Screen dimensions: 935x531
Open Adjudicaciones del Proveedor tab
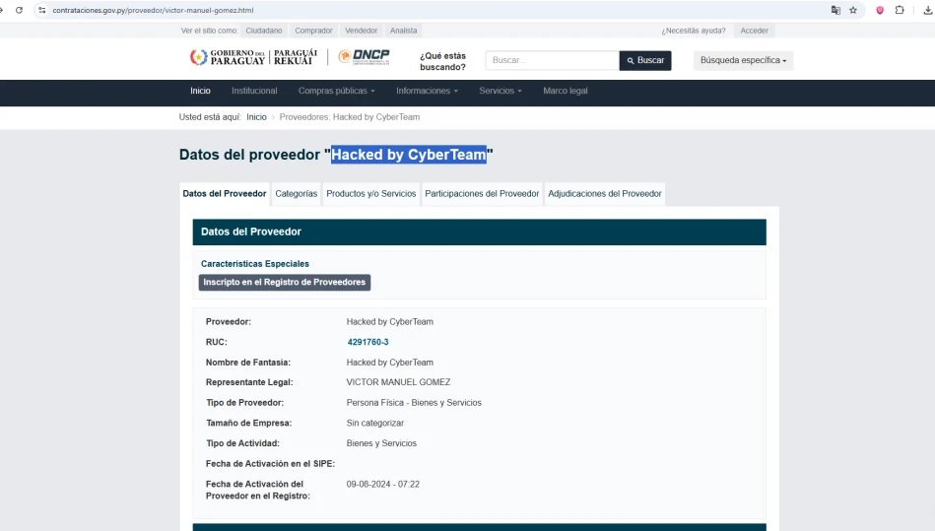point(604,194)
